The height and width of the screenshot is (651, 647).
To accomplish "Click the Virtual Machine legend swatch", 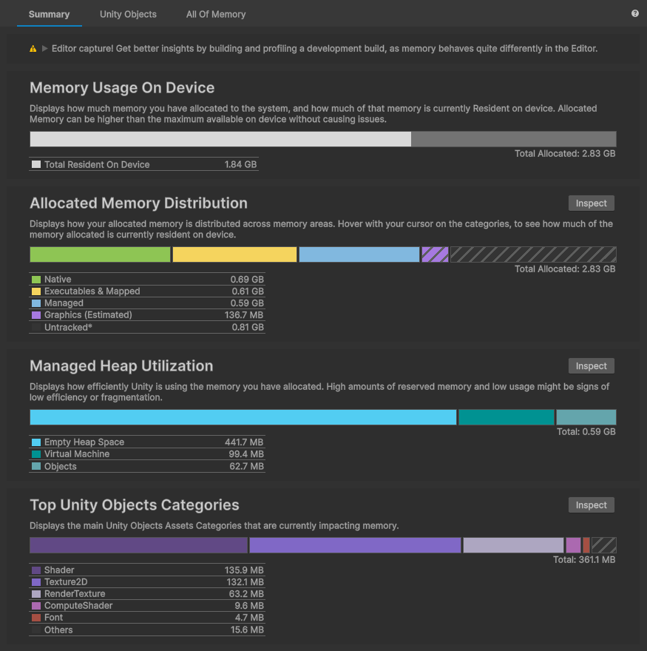I will coord(36,454).
